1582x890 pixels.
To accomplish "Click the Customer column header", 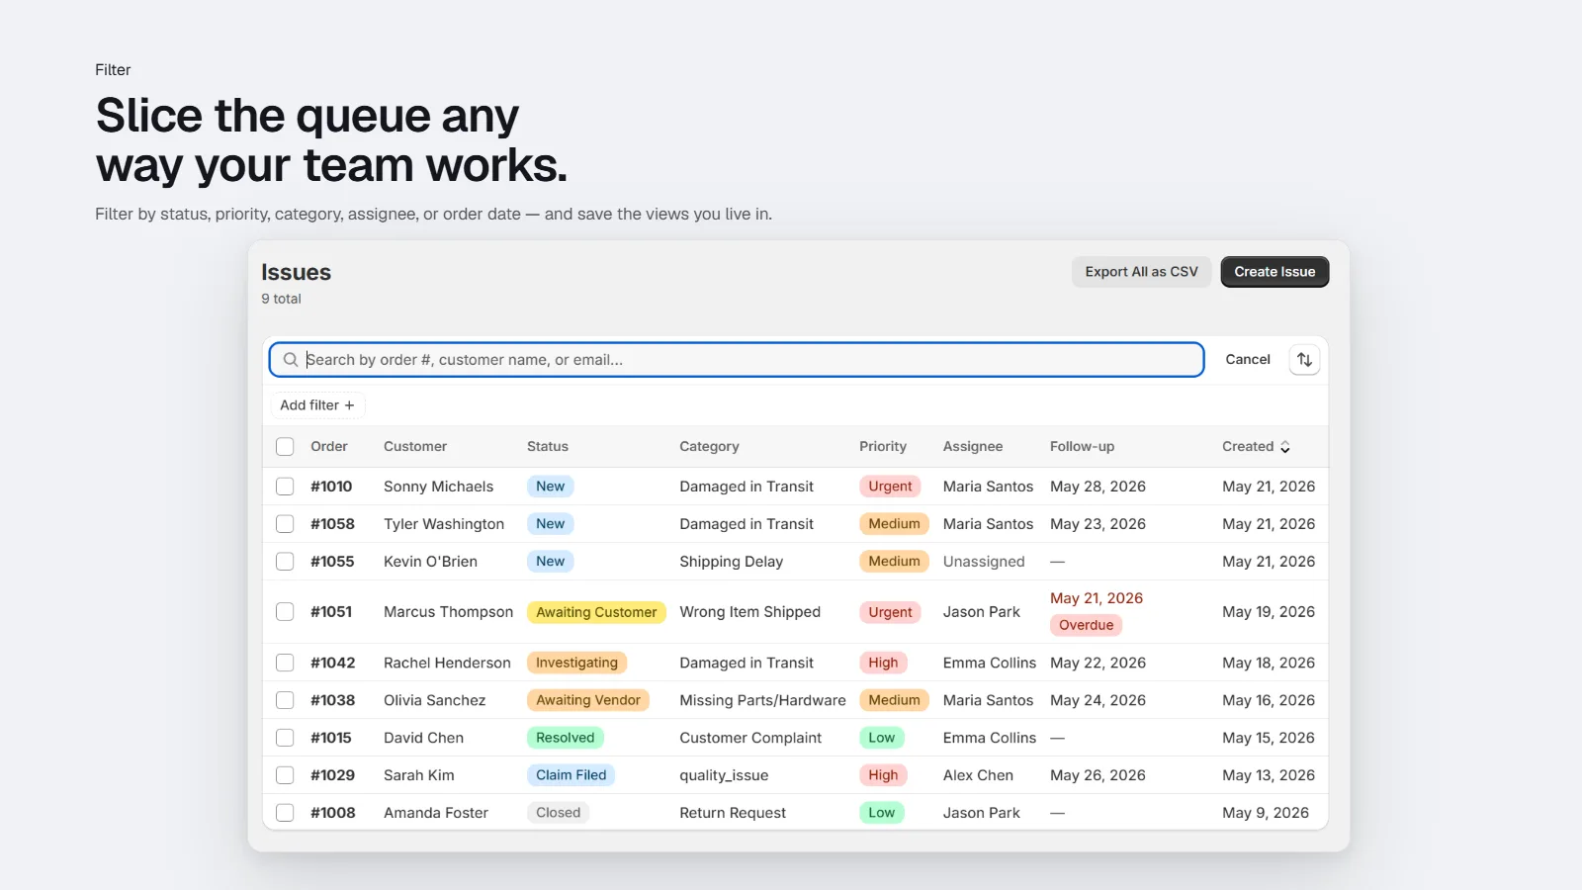I will tap(415, 447).
